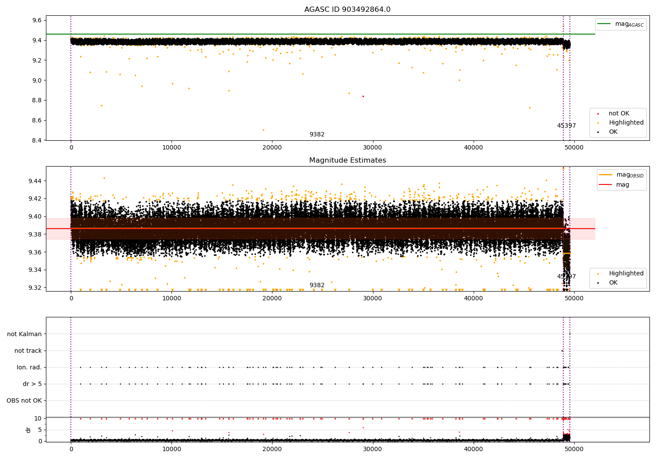Click the 'OBS not OK' row label
This screenshot has width=656, height=459.
[x=24, y=401]
